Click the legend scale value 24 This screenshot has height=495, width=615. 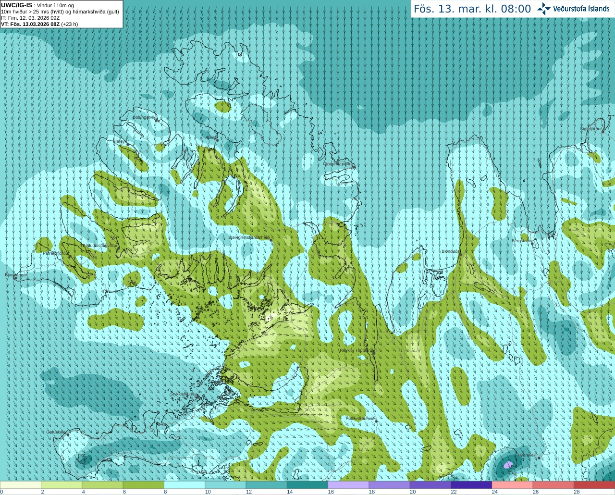point(495,492)
